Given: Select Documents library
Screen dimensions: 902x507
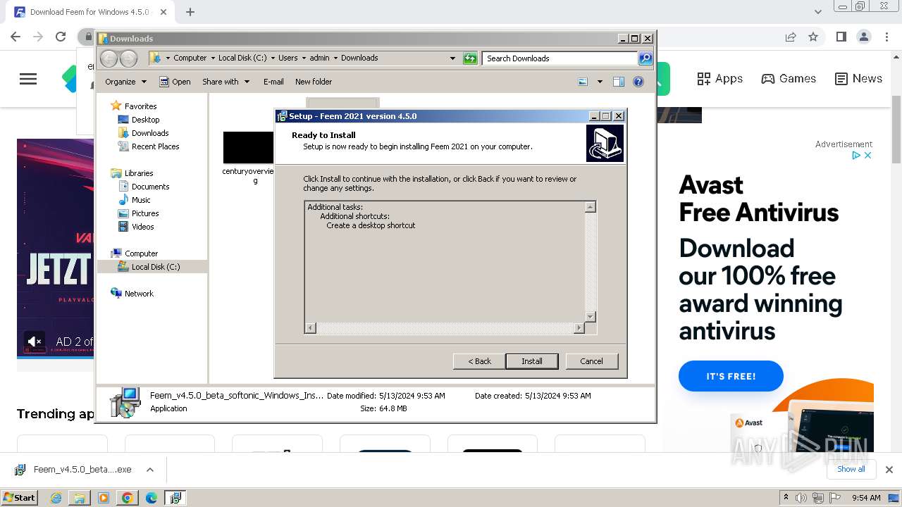Looking at the screenshot, I should (x=150, y=187).
